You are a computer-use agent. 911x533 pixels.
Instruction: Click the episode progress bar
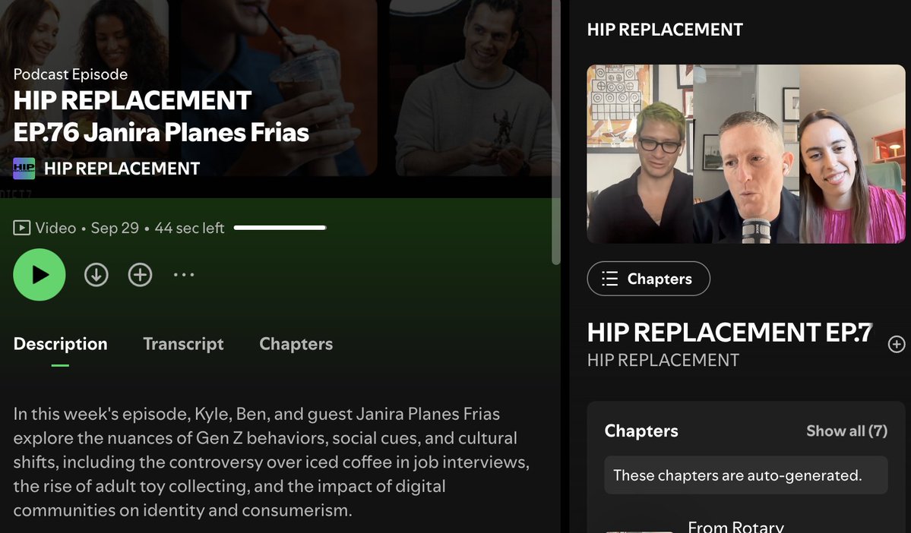280,228
